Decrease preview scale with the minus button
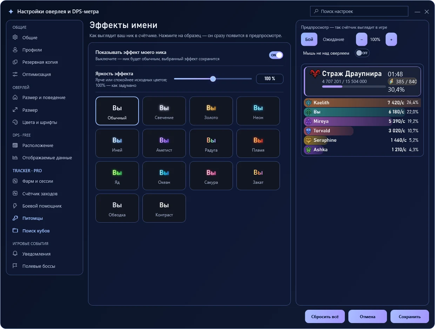This screenshot has height=329, width=435. click(362, 40)
